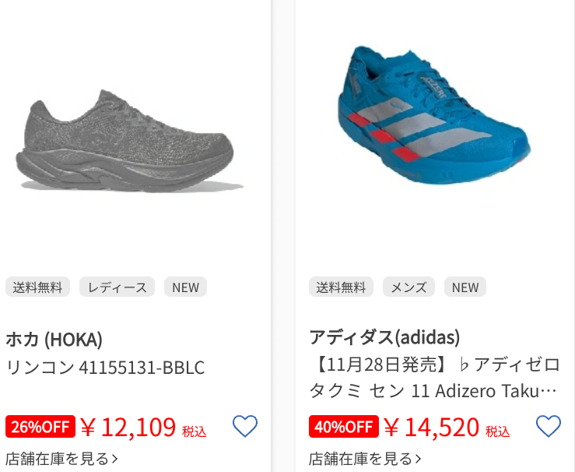The width and height of the screenshot is (575, 472).
Task: Open the アディゼロ タクミ セン 11 product title
Action: [x=434, y=378]
